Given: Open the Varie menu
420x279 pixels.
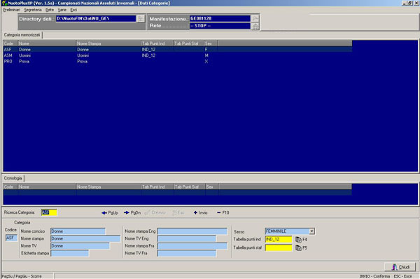Looking at the screenshot, I should [x=62, y=10].
